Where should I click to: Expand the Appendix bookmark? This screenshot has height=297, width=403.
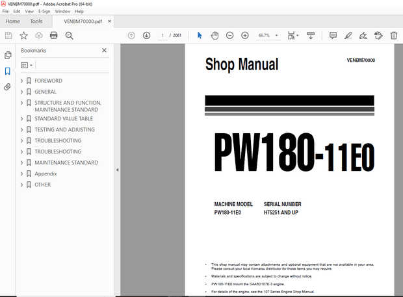pos(22,174)
